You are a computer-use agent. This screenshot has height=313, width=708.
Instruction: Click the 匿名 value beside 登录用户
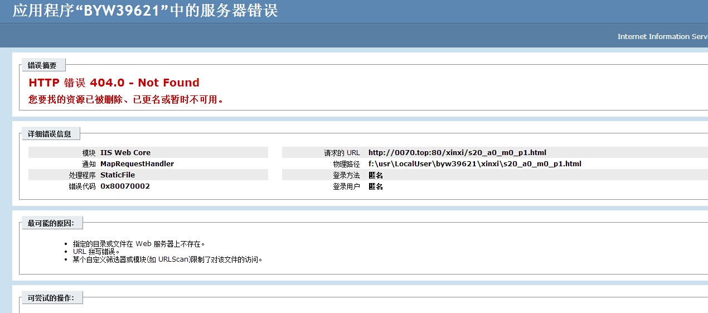click(376, 186)
